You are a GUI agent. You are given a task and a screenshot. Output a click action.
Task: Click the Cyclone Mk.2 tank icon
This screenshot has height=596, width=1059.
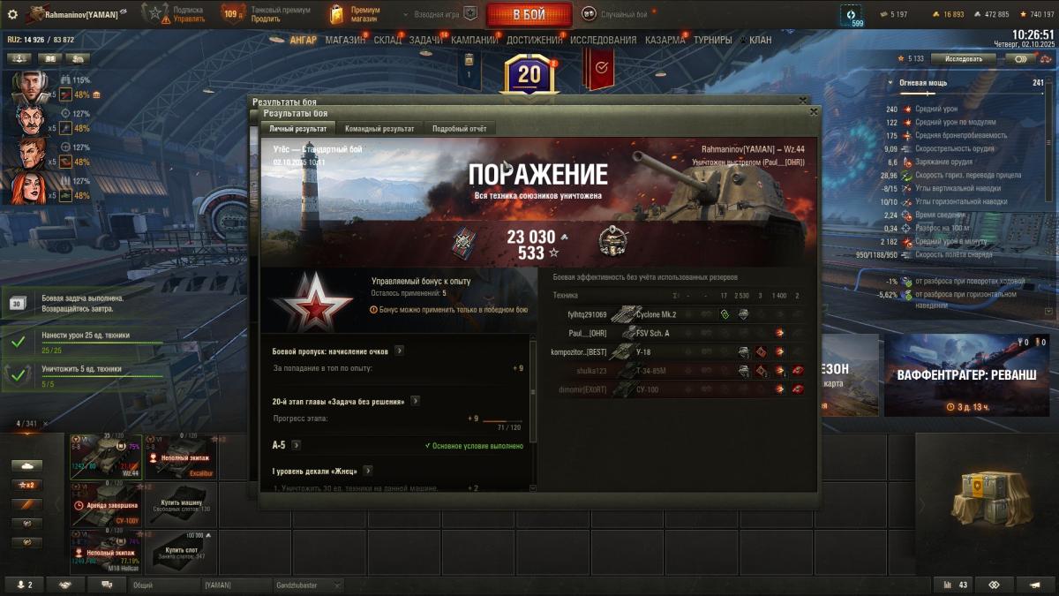pos(625,314)
